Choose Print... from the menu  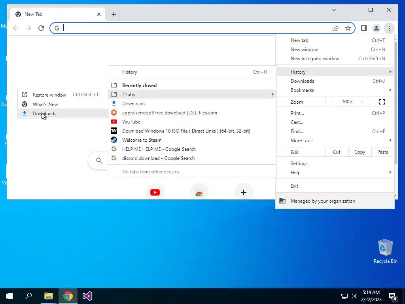coord(335,113)
